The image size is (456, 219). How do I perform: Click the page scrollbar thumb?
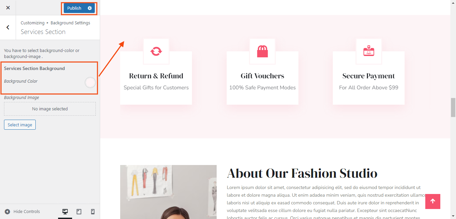[453, 107]
